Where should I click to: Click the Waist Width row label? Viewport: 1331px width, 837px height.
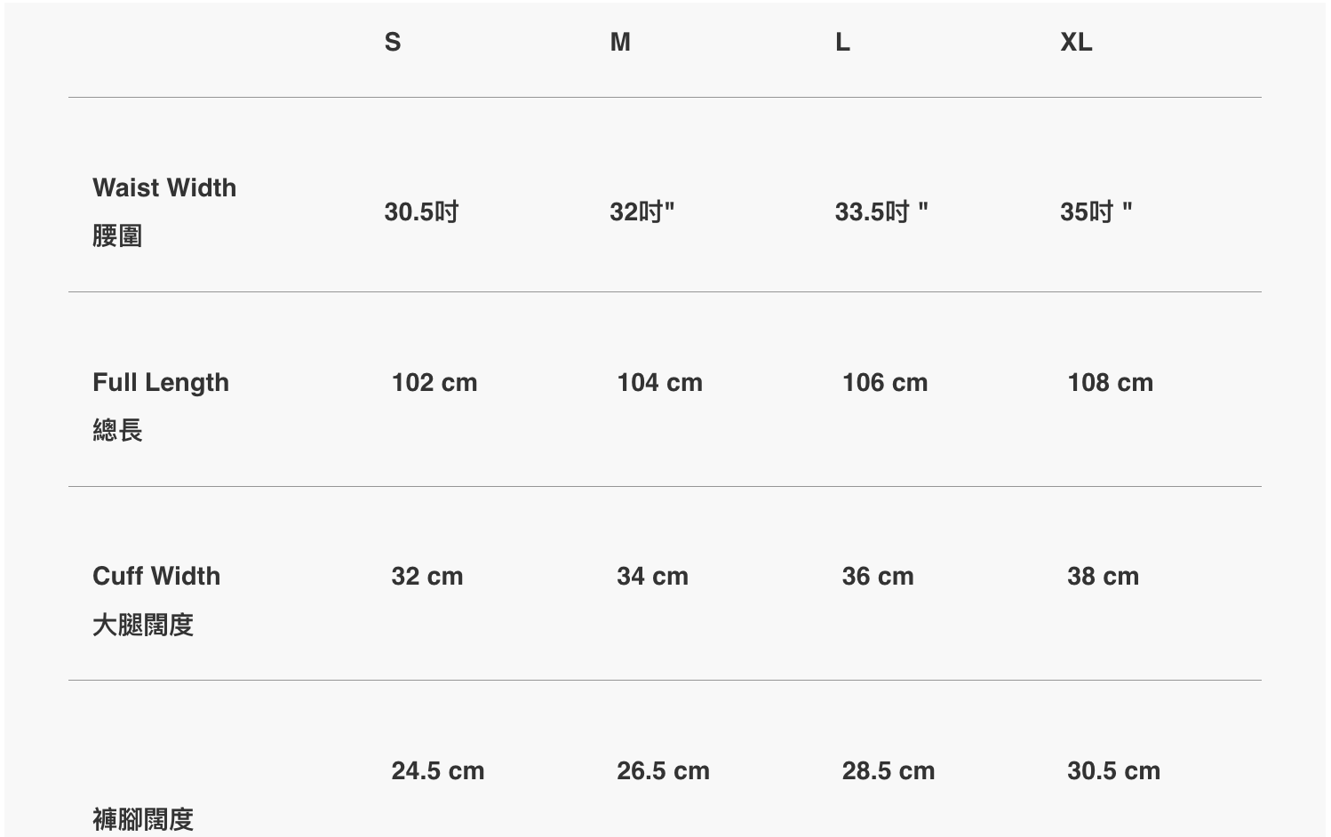pyautogui.click(x=164, y=187)
